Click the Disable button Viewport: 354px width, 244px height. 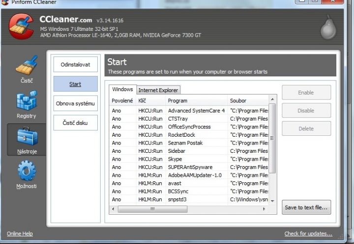click(x=306, y=110)
